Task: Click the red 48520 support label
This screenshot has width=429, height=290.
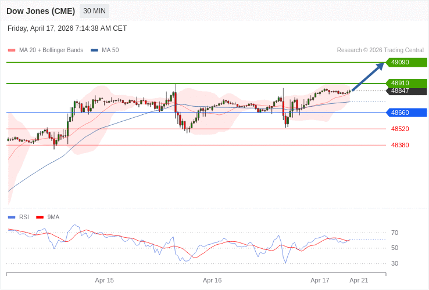Action: (400, 129)
